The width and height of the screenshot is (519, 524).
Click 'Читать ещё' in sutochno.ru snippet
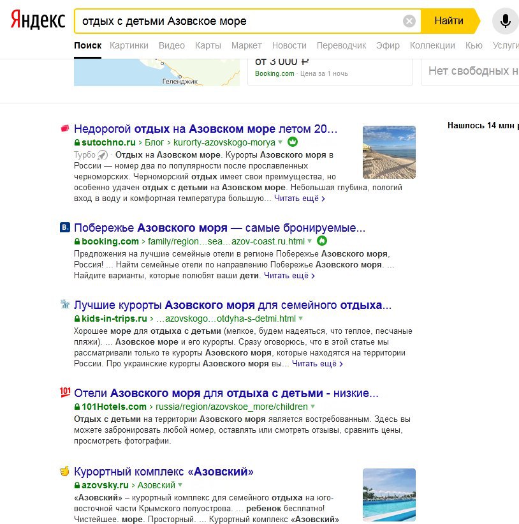tap(300, 198)
